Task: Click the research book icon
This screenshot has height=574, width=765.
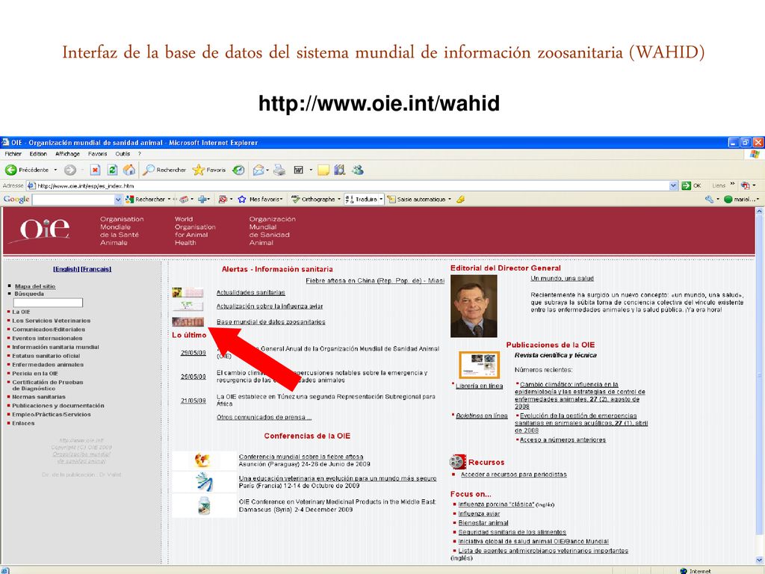Action: click(x=340, y=170)
